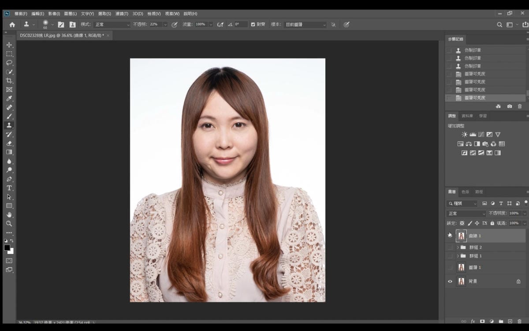Click the 不透明 22% input field
The image size is (529, 331).
pyautogui.click(x=155, y=24)
